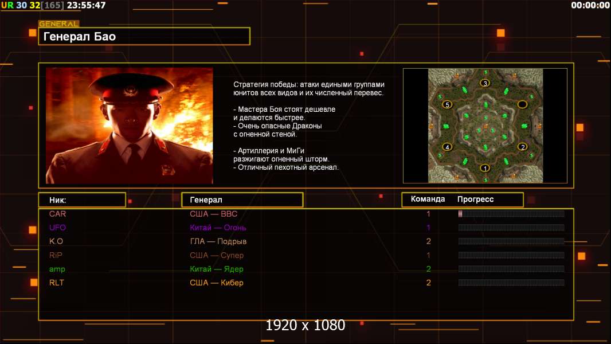Select player RiP in the list
The image size is (611, 344).
[56, 255]
